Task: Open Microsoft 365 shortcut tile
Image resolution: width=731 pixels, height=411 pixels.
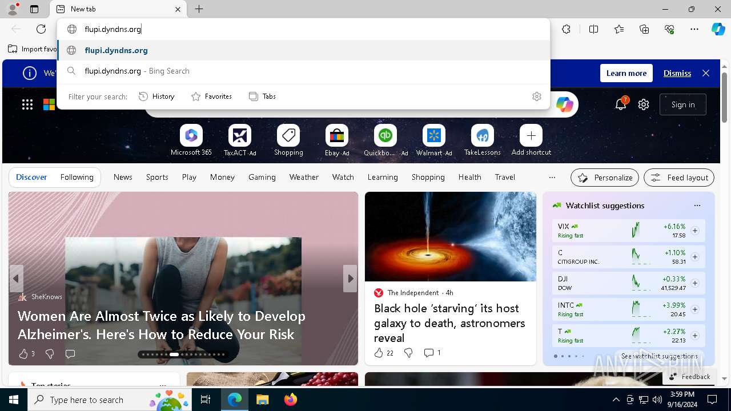Action: (x=191, y=140)
